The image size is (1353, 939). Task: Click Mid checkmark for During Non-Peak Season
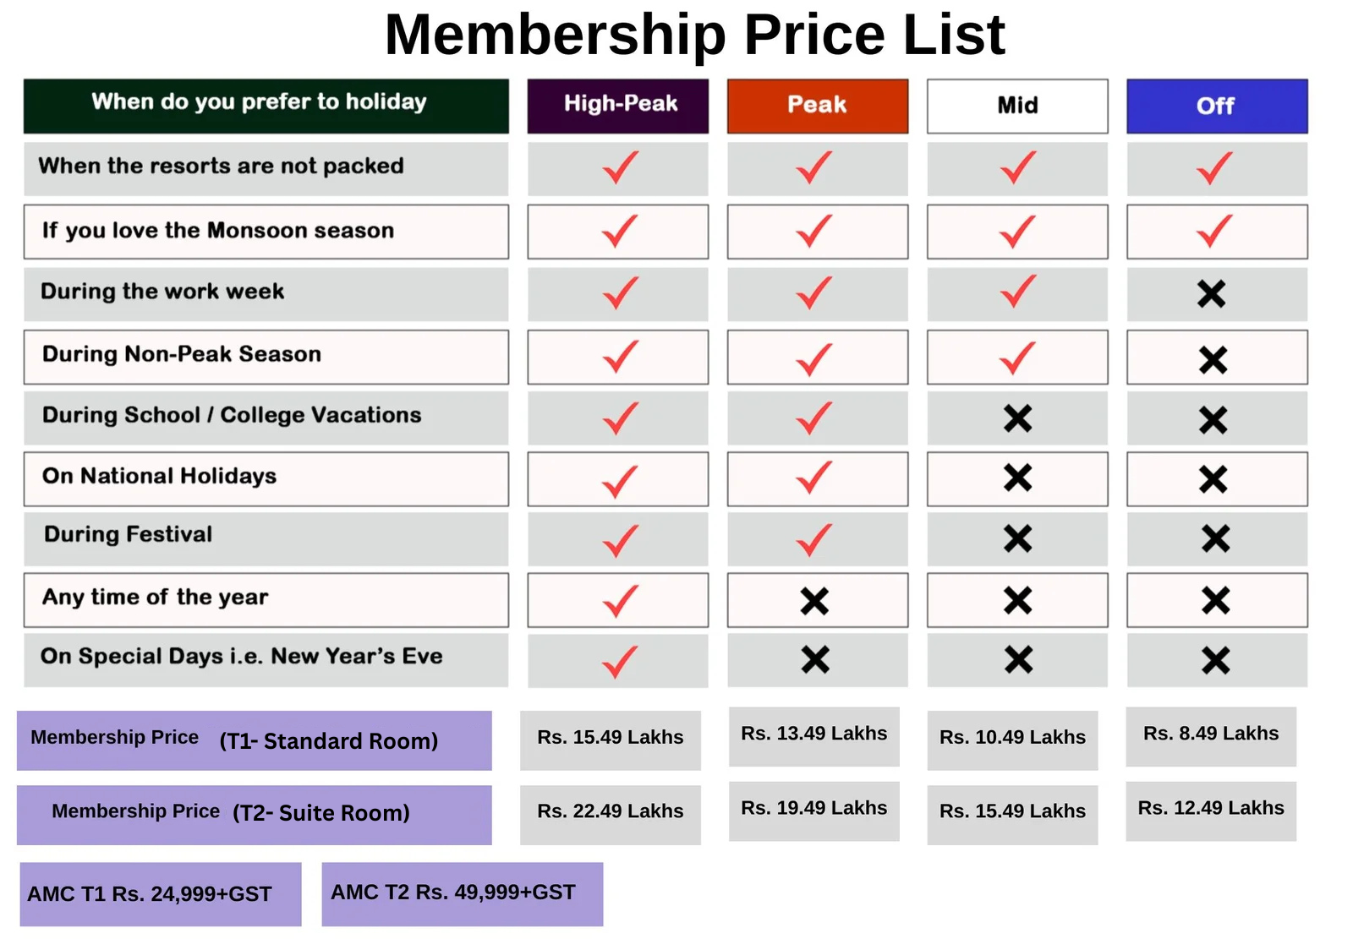pos(1018,357)
